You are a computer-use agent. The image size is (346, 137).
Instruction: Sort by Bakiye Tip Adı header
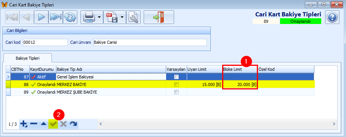coord(111,69)
